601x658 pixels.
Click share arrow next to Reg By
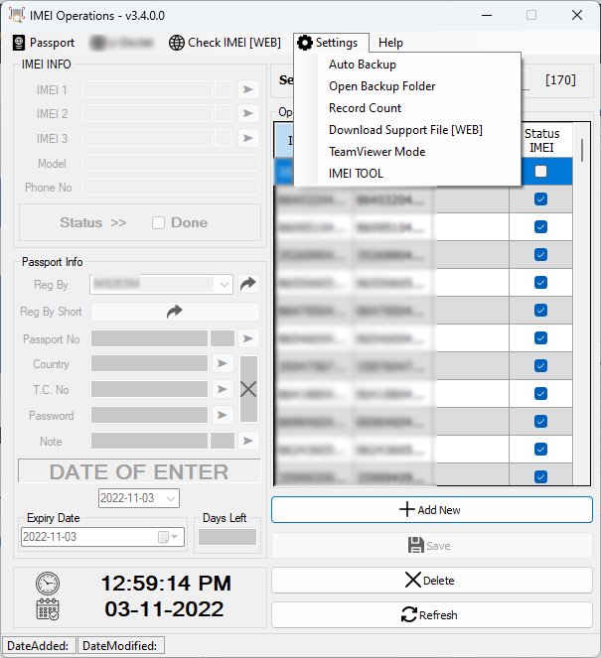click(x=248, y=284)
